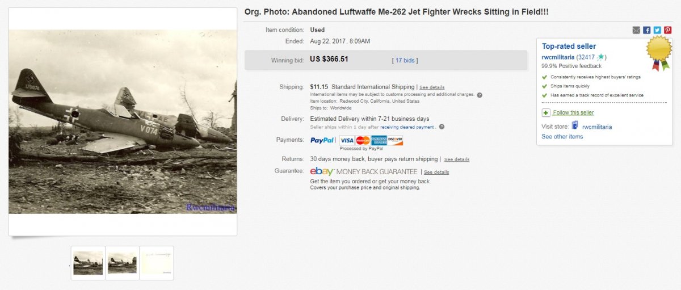The width and height of the screenshot is (681, 290).
Task: Click See other items link
Action: (x=562, y=137)
